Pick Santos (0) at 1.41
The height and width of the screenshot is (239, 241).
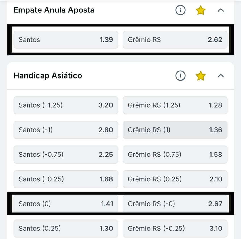[x=66, y=204]
